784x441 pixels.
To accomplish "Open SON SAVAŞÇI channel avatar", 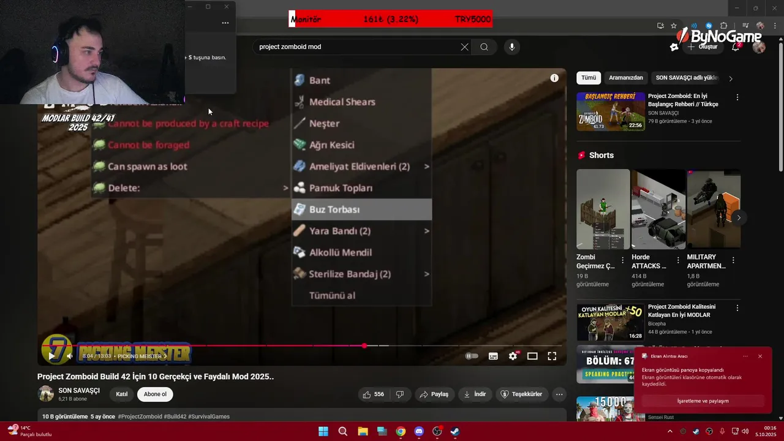I will pos(46,394).
